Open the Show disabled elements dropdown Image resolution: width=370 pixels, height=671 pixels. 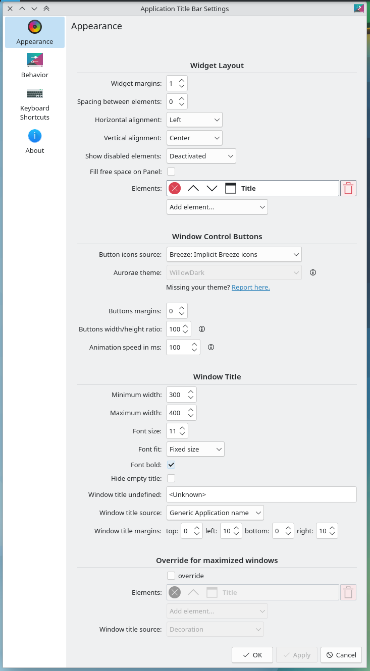[x=201, y=156]
